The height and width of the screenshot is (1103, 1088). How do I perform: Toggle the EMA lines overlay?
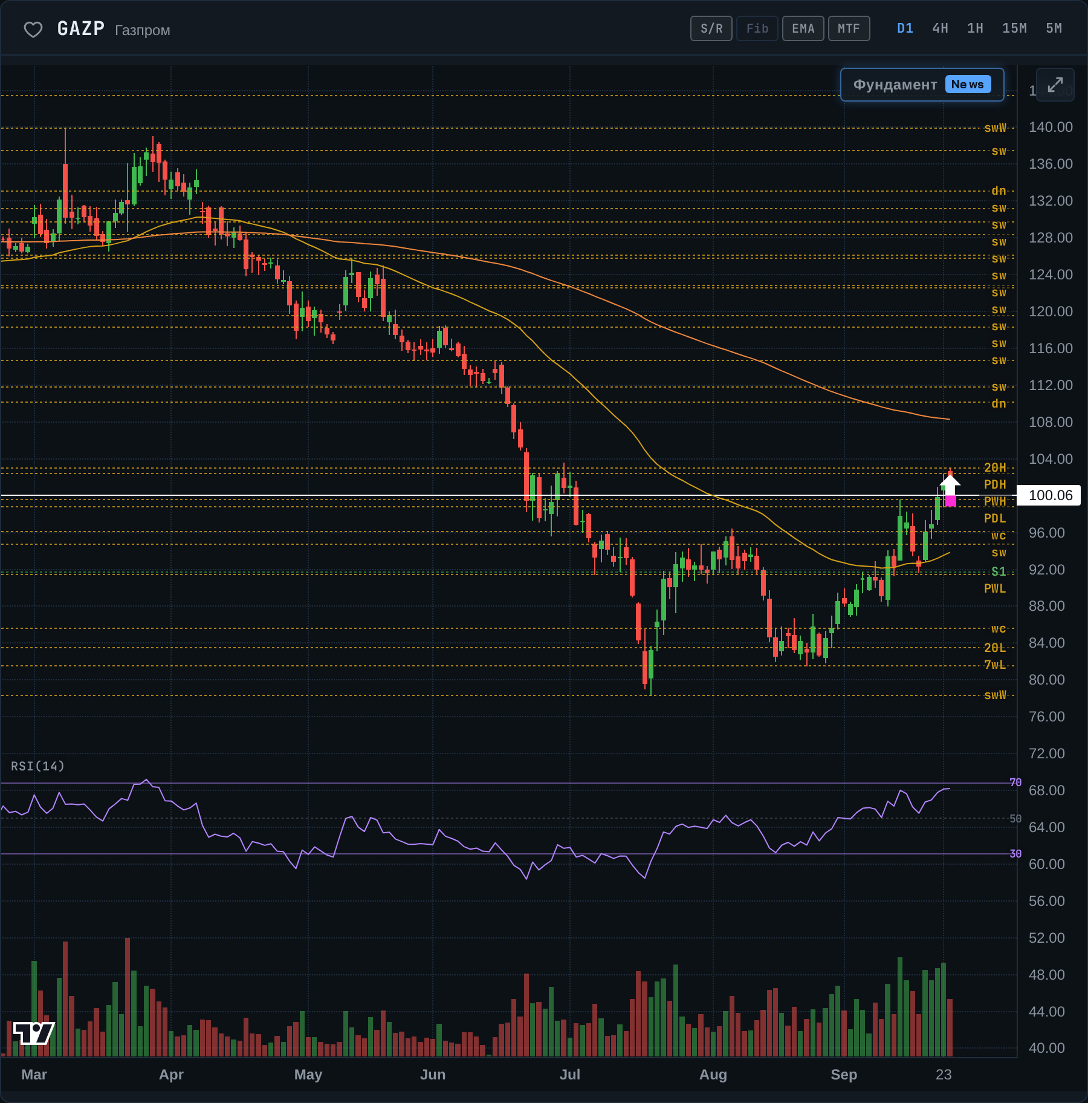(803, 28)
